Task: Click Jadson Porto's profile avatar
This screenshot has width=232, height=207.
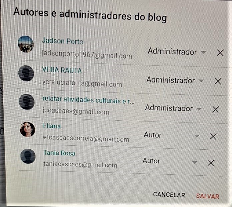Action: click(x=26, y=44)
